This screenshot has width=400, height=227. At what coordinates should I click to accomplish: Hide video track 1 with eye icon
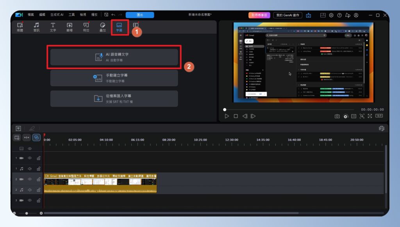click(29, 158)
